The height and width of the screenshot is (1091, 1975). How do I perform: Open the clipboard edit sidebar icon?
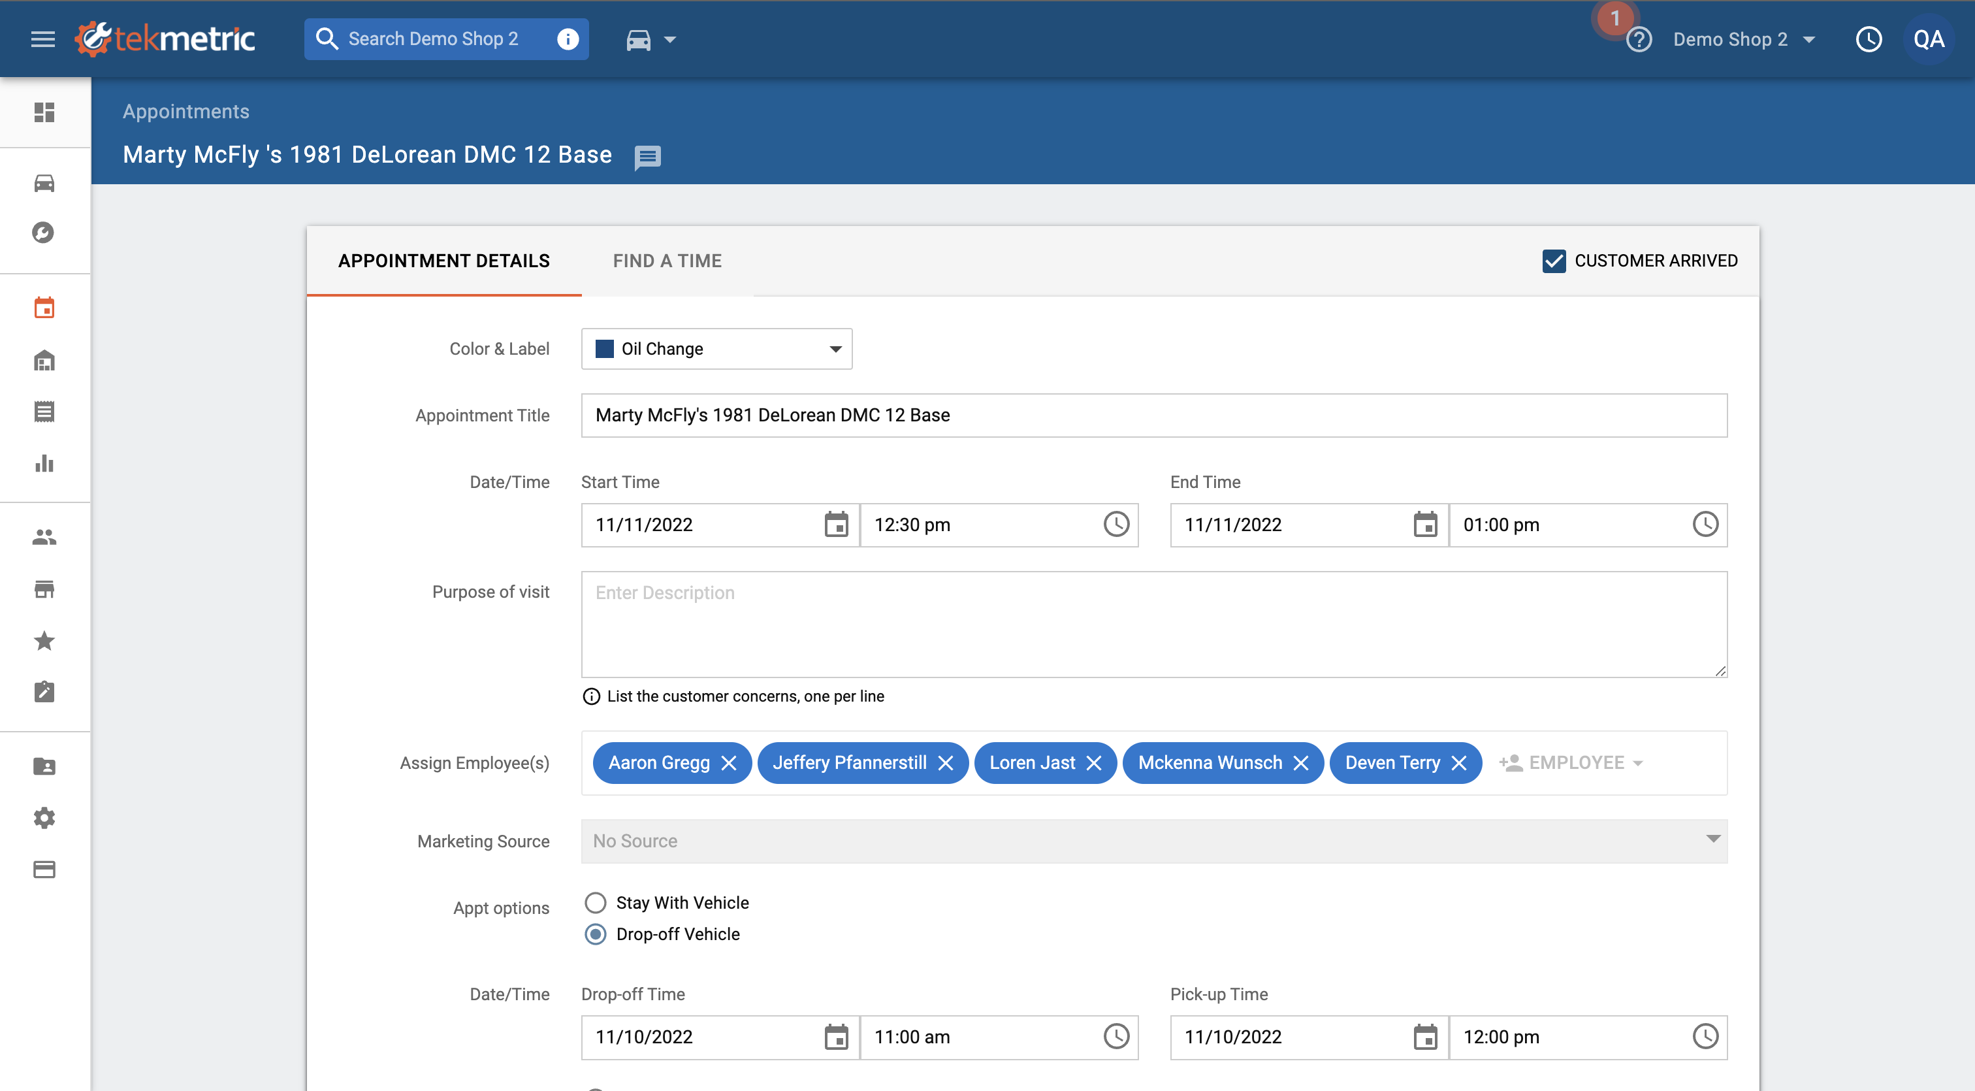pyautogui.click(x=44, y=692)
